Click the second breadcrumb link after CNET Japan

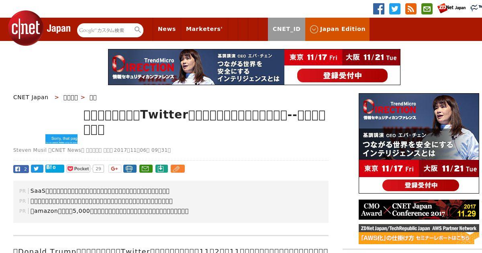click(x=71, y=97)
